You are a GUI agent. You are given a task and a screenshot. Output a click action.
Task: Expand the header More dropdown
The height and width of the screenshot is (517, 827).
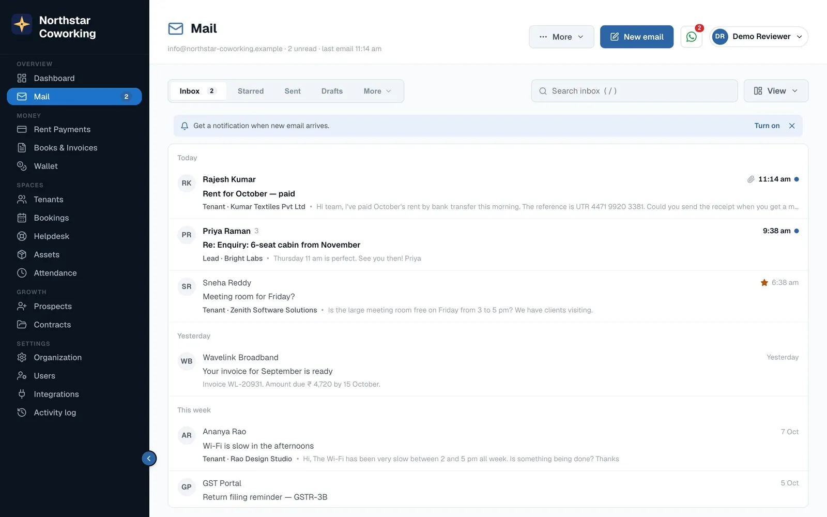(x=561, y=37)
